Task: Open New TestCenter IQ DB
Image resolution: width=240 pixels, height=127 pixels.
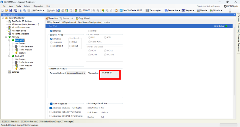Action: pyautogui.click(x=132, y=10)
